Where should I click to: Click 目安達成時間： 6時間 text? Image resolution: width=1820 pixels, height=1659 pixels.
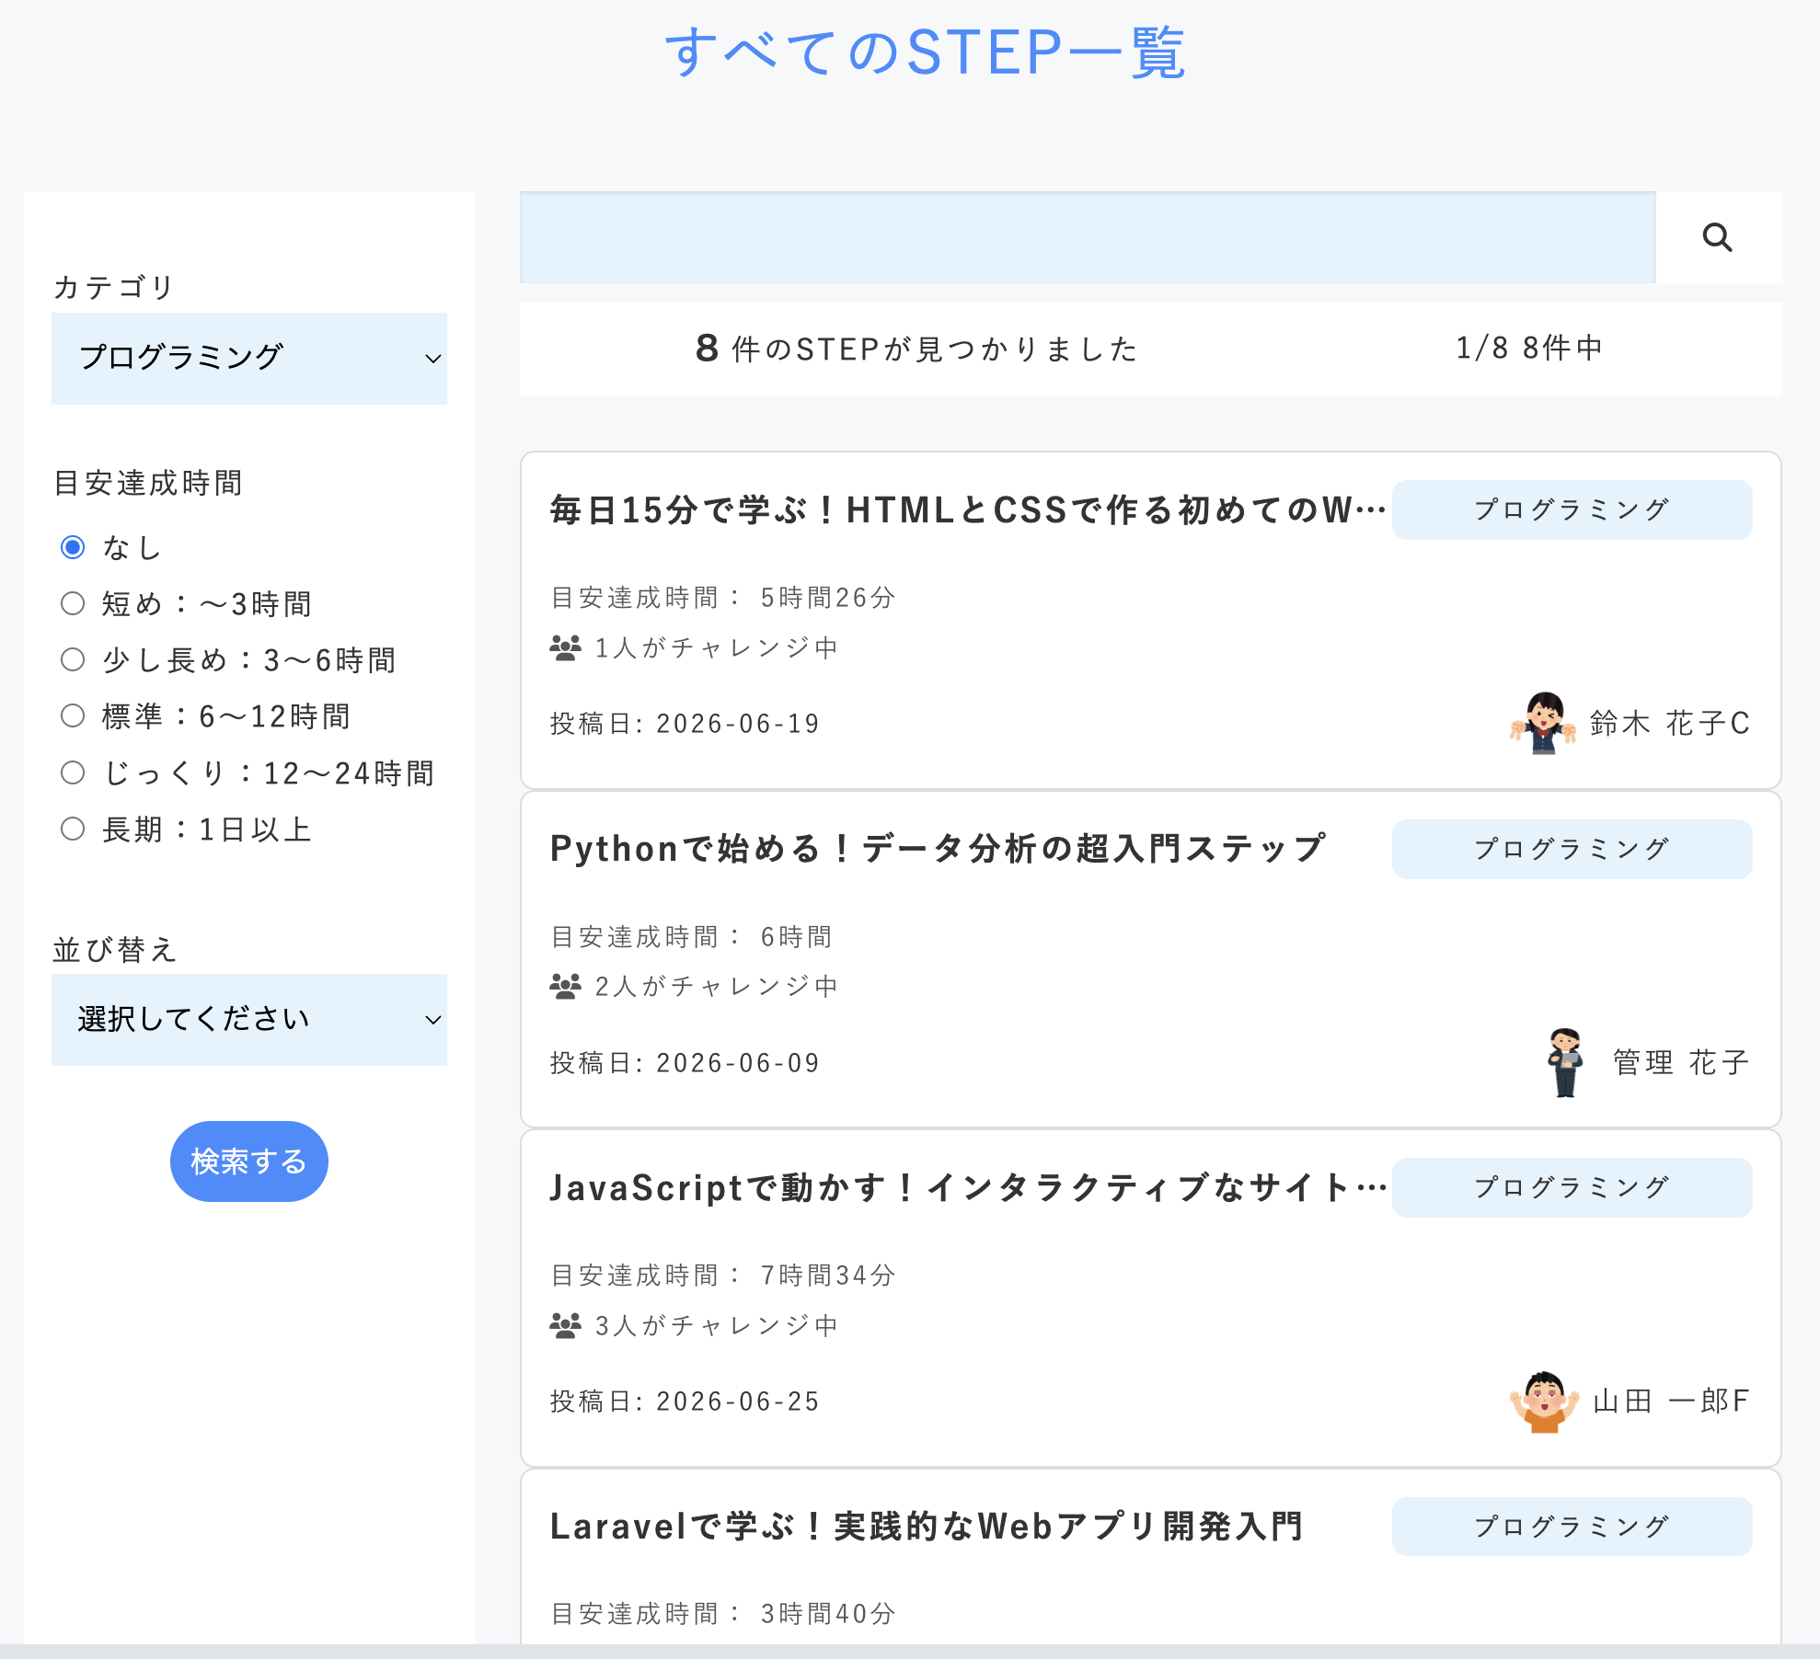pyautogui.click(x=691, y=937)
